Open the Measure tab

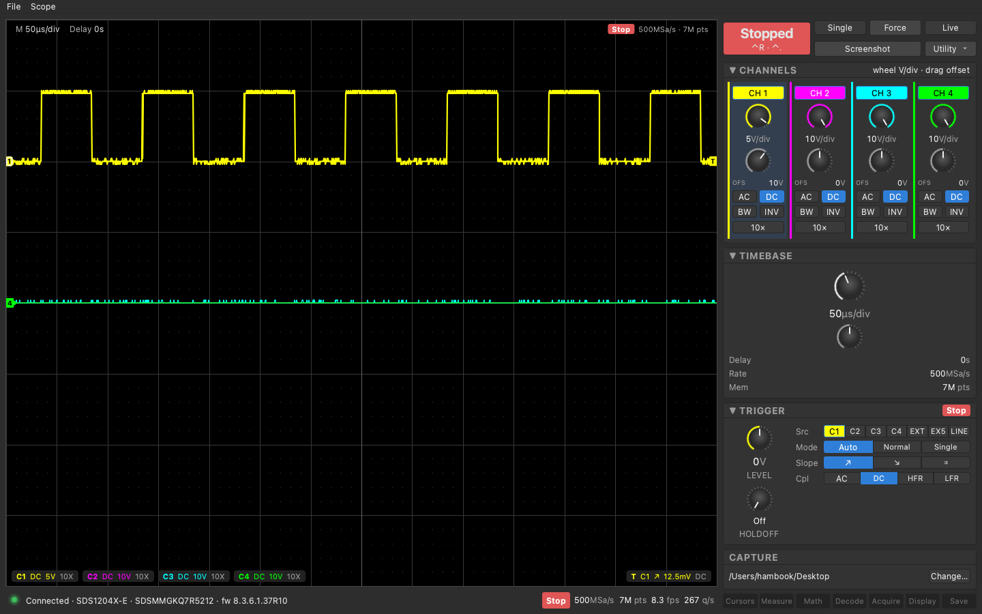point(777,601)
